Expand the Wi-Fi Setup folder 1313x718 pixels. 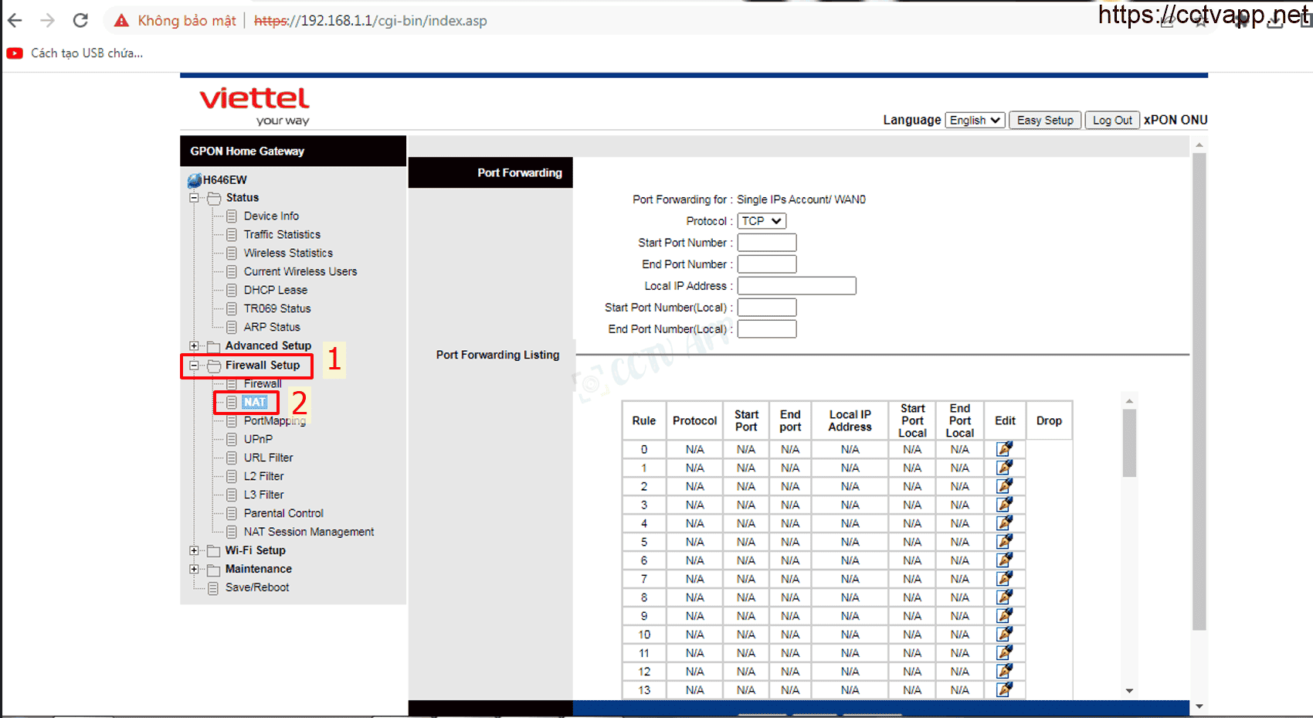click(x=194, y=550)
